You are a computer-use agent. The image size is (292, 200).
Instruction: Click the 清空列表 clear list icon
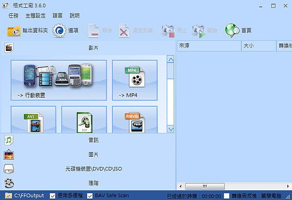point(124,31)
